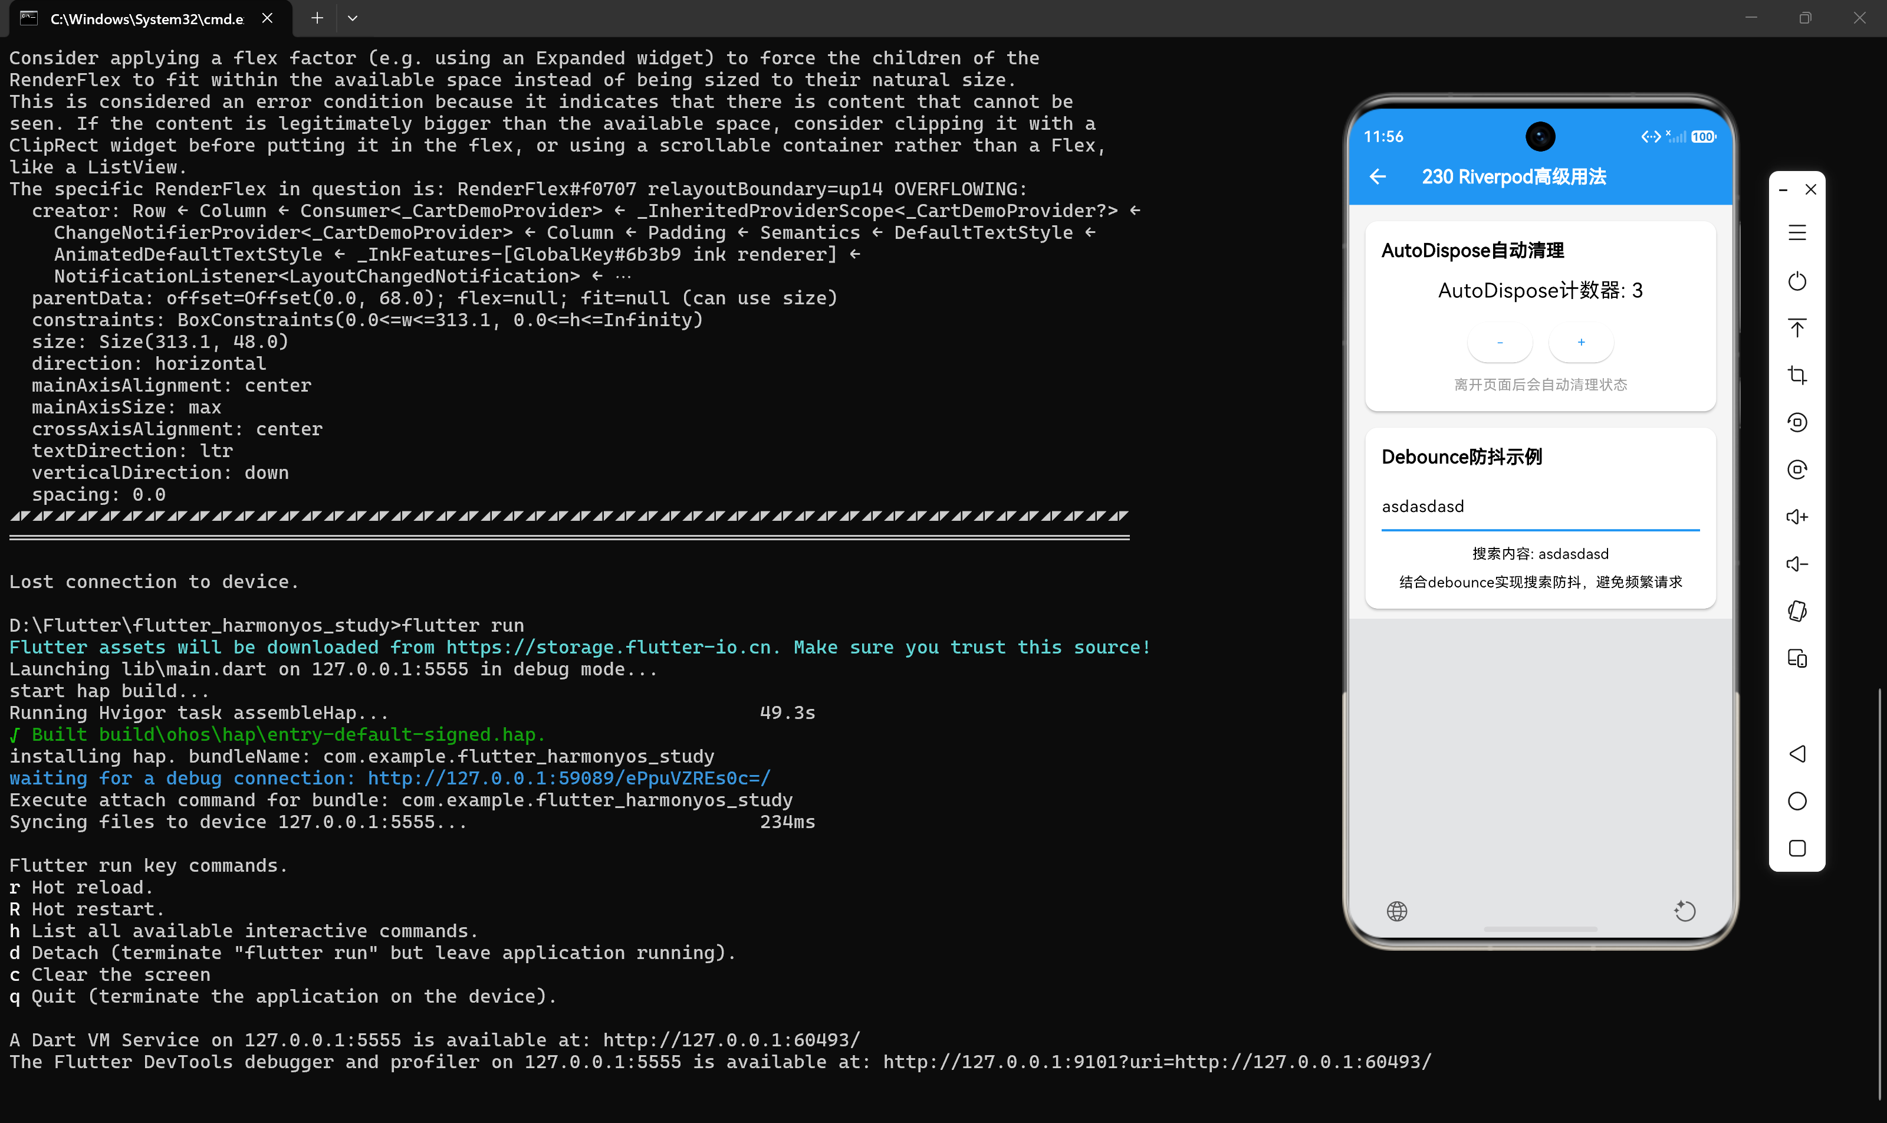Click the 'R Hot restart.' command line

87,909
